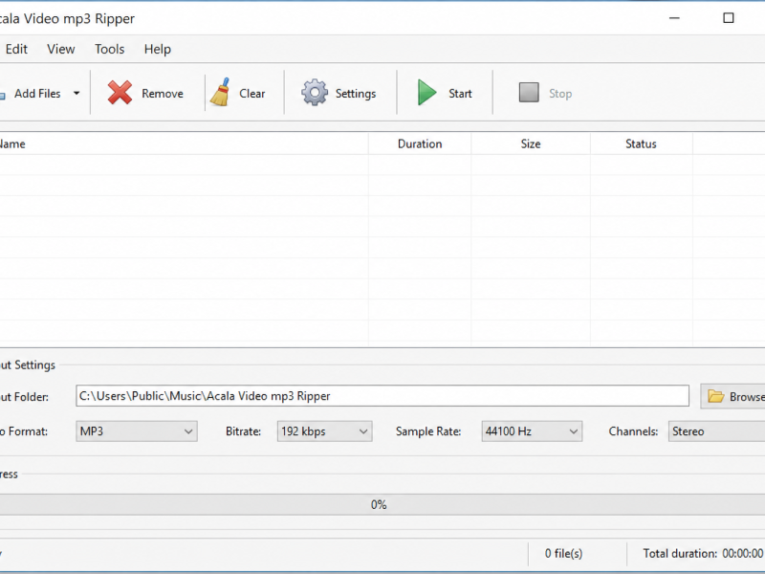
Task: Open the Edit menu
Action: (x=16, y=50)
